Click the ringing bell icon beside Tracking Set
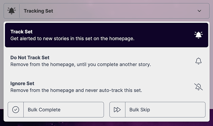 pos(11,11)
